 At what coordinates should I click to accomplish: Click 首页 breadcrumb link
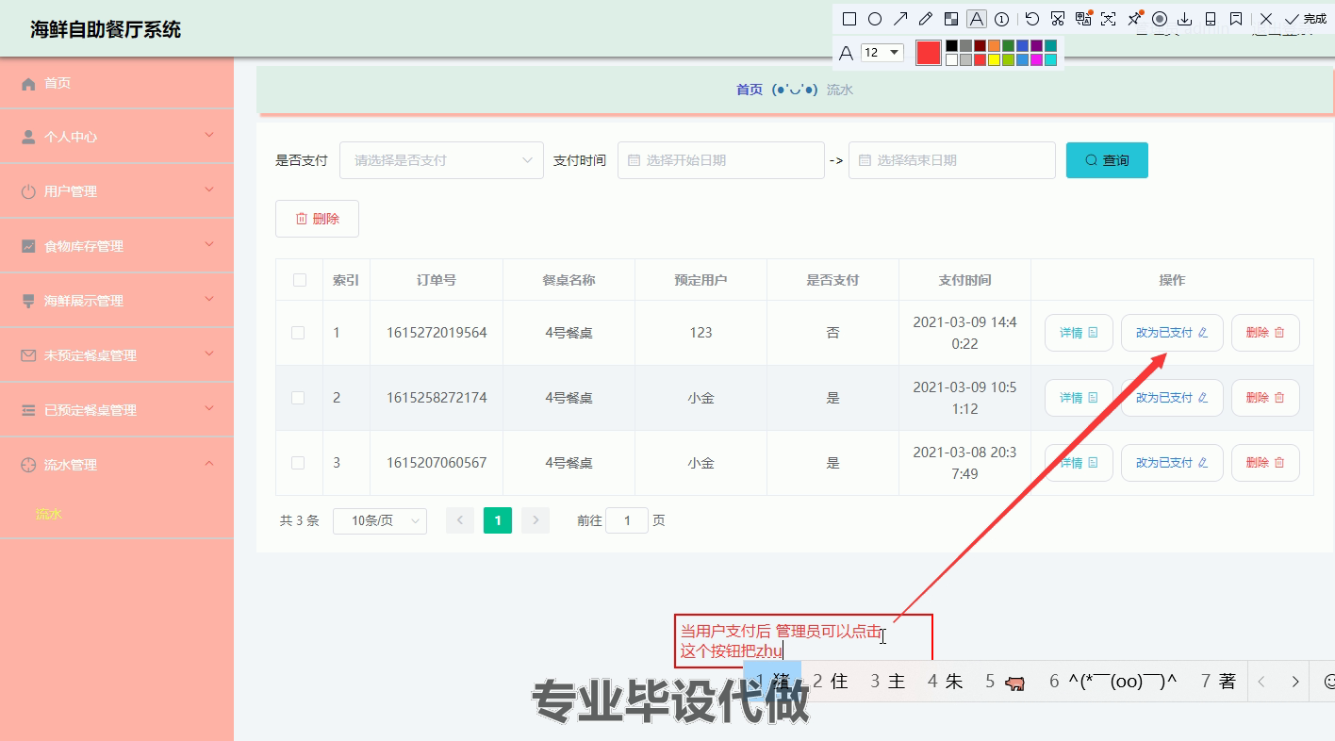tap(750, 90)
